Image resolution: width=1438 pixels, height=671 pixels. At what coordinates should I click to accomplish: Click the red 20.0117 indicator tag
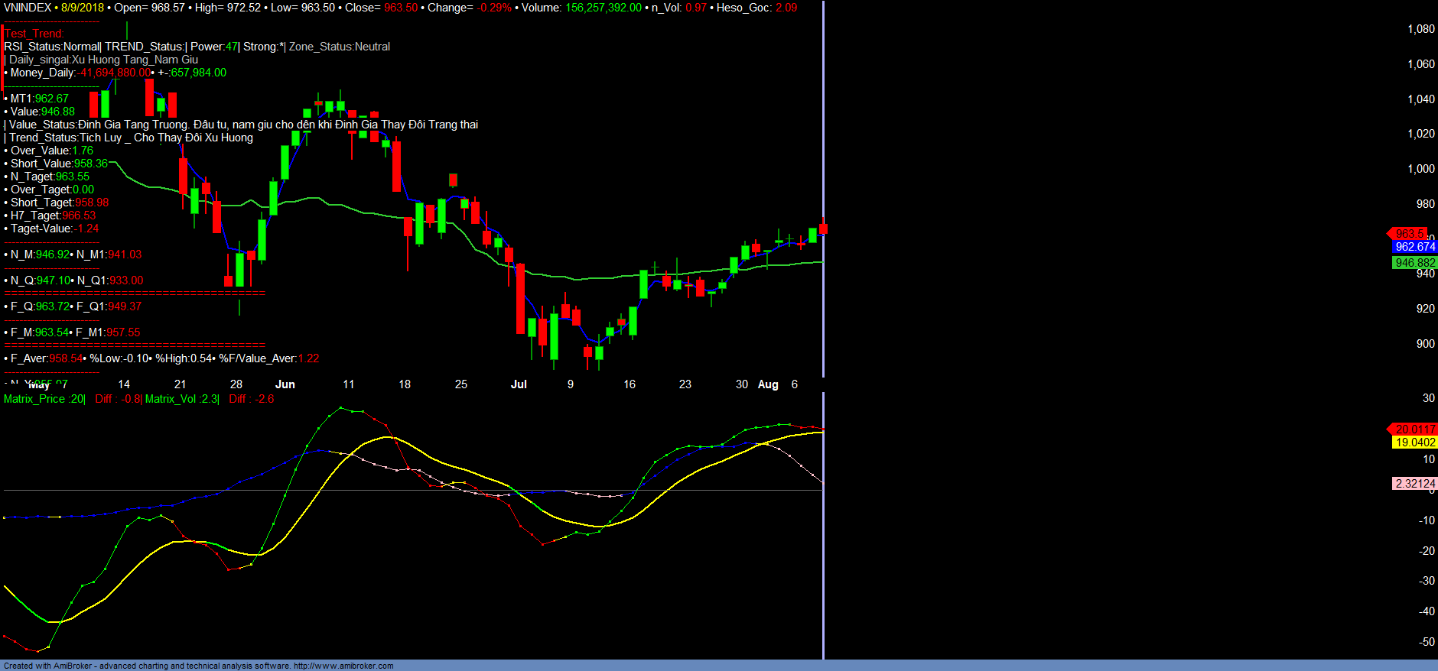(x=1414, y=430)
